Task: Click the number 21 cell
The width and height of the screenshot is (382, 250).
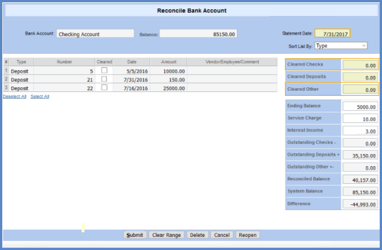Action: [65, 79]
